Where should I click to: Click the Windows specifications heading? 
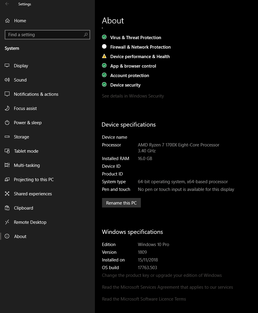(x=132, y=232)
